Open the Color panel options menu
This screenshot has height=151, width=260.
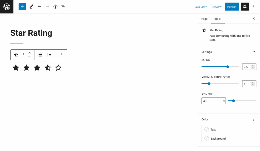pos(253,119)
